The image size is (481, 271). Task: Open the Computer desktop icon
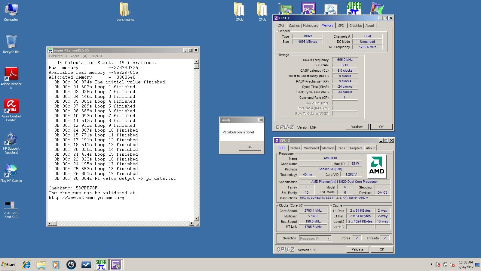[11, 12]
